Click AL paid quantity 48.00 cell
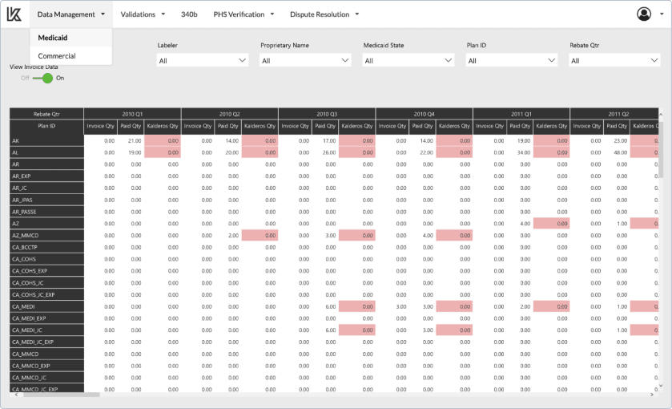This screenshot has width=672, height=409. 617,153
